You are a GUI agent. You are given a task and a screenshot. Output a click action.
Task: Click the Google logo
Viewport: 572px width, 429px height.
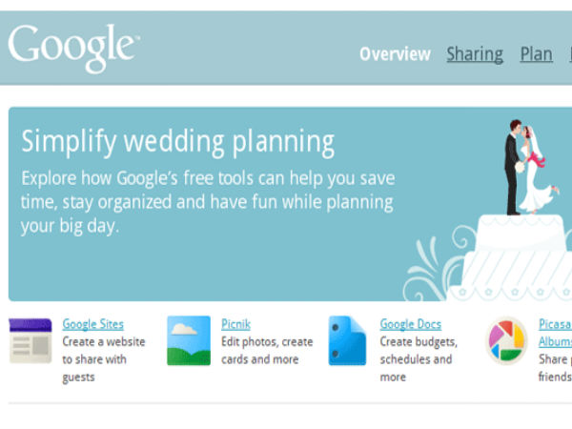tap(73, 49)
